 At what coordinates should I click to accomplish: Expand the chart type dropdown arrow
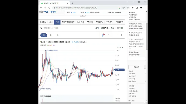pyautogui.click(x=108, y=35)
